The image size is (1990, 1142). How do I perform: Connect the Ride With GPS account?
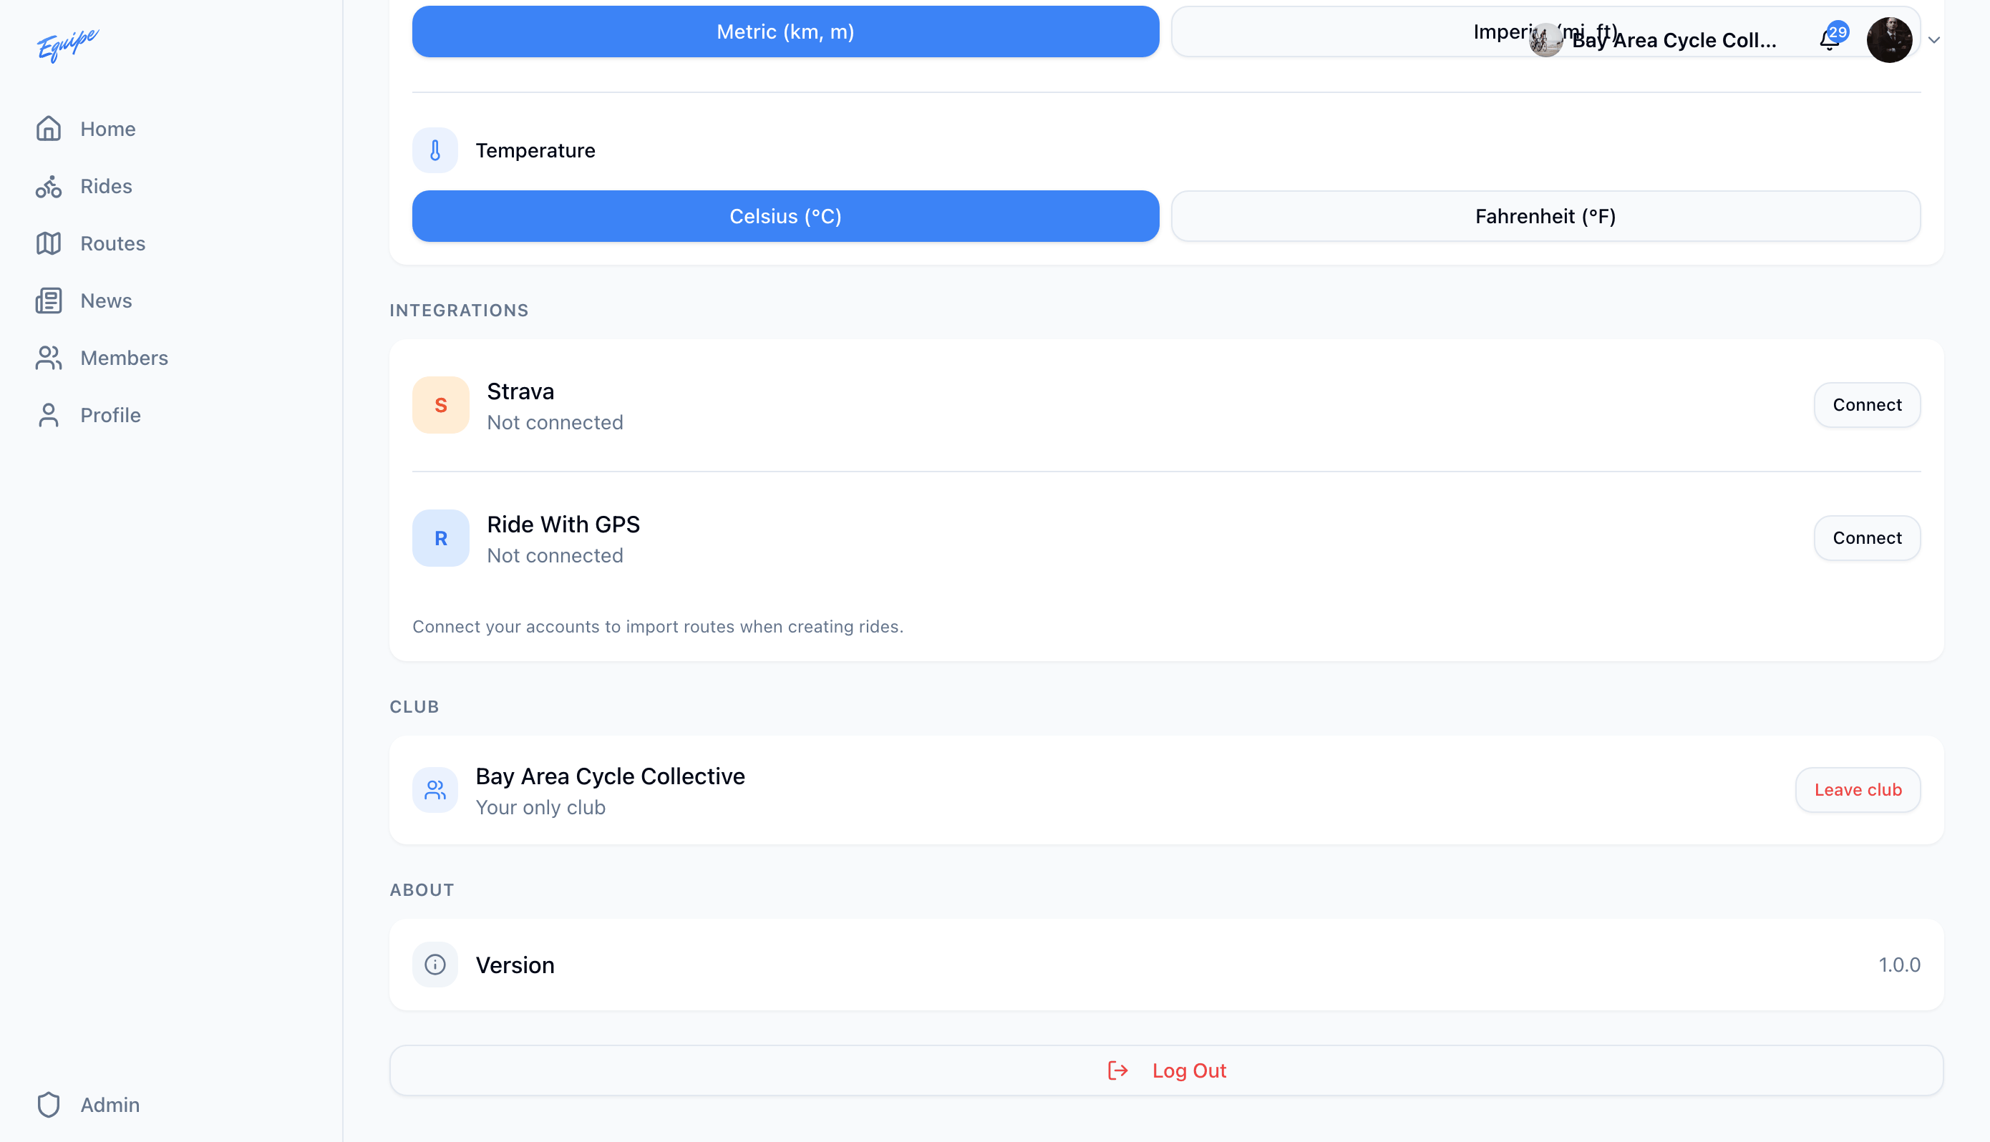click(x=1867, y=538)
